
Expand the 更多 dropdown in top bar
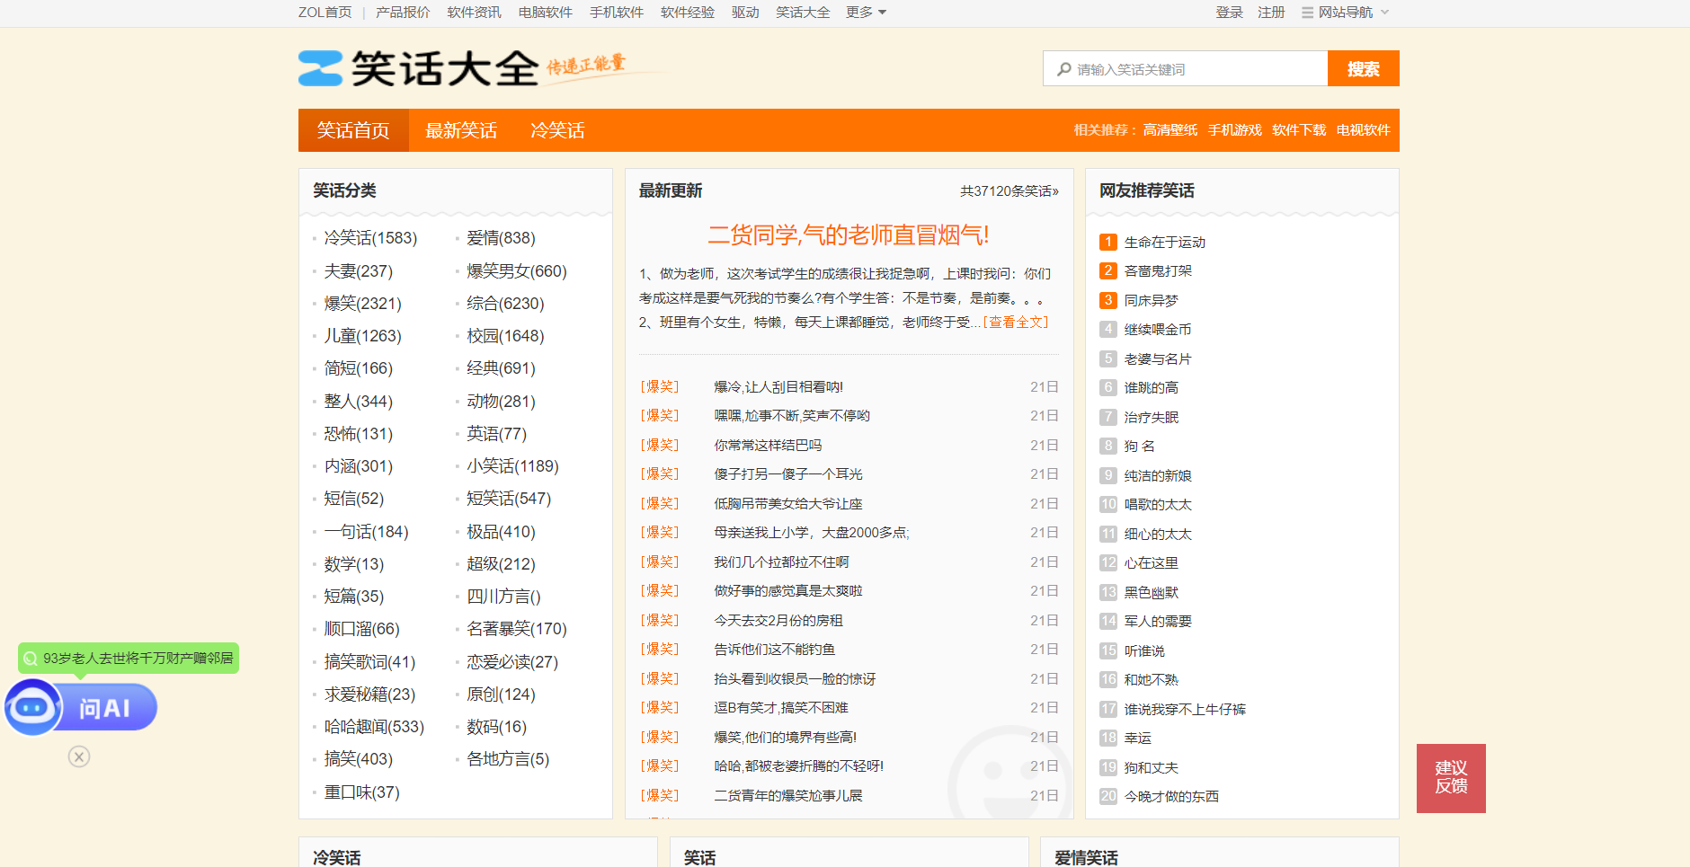866,13
